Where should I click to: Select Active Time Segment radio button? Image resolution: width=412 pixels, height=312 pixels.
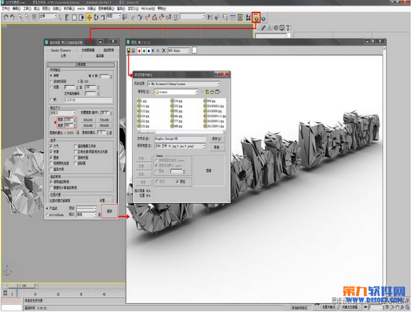tap(51, 82)
